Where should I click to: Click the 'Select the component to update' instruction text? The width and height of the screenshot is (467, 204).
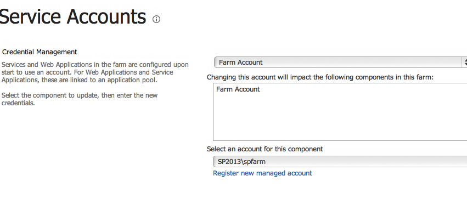click(79, 99)
